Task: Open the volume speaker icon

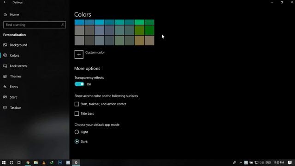Action: [x=262, y=163]
